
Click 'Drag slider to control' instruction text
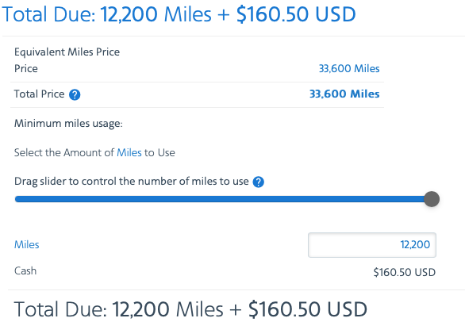tap(132, 181)
